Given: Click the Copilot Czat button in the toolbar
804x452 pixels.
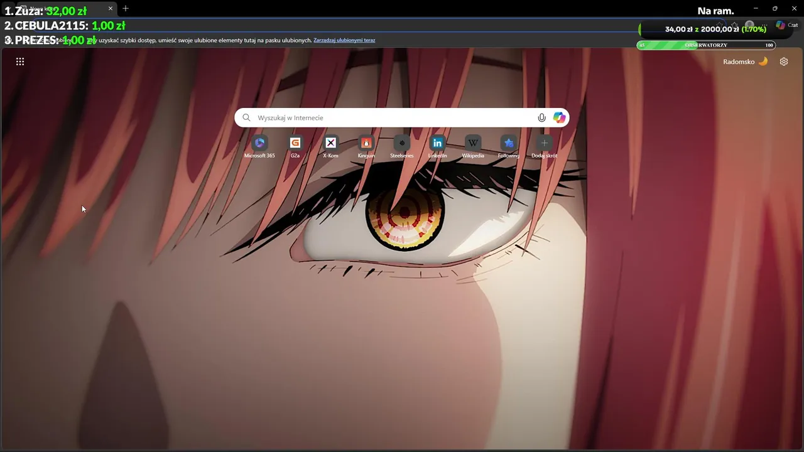Looking at the screenshot, I should (786, 25).
